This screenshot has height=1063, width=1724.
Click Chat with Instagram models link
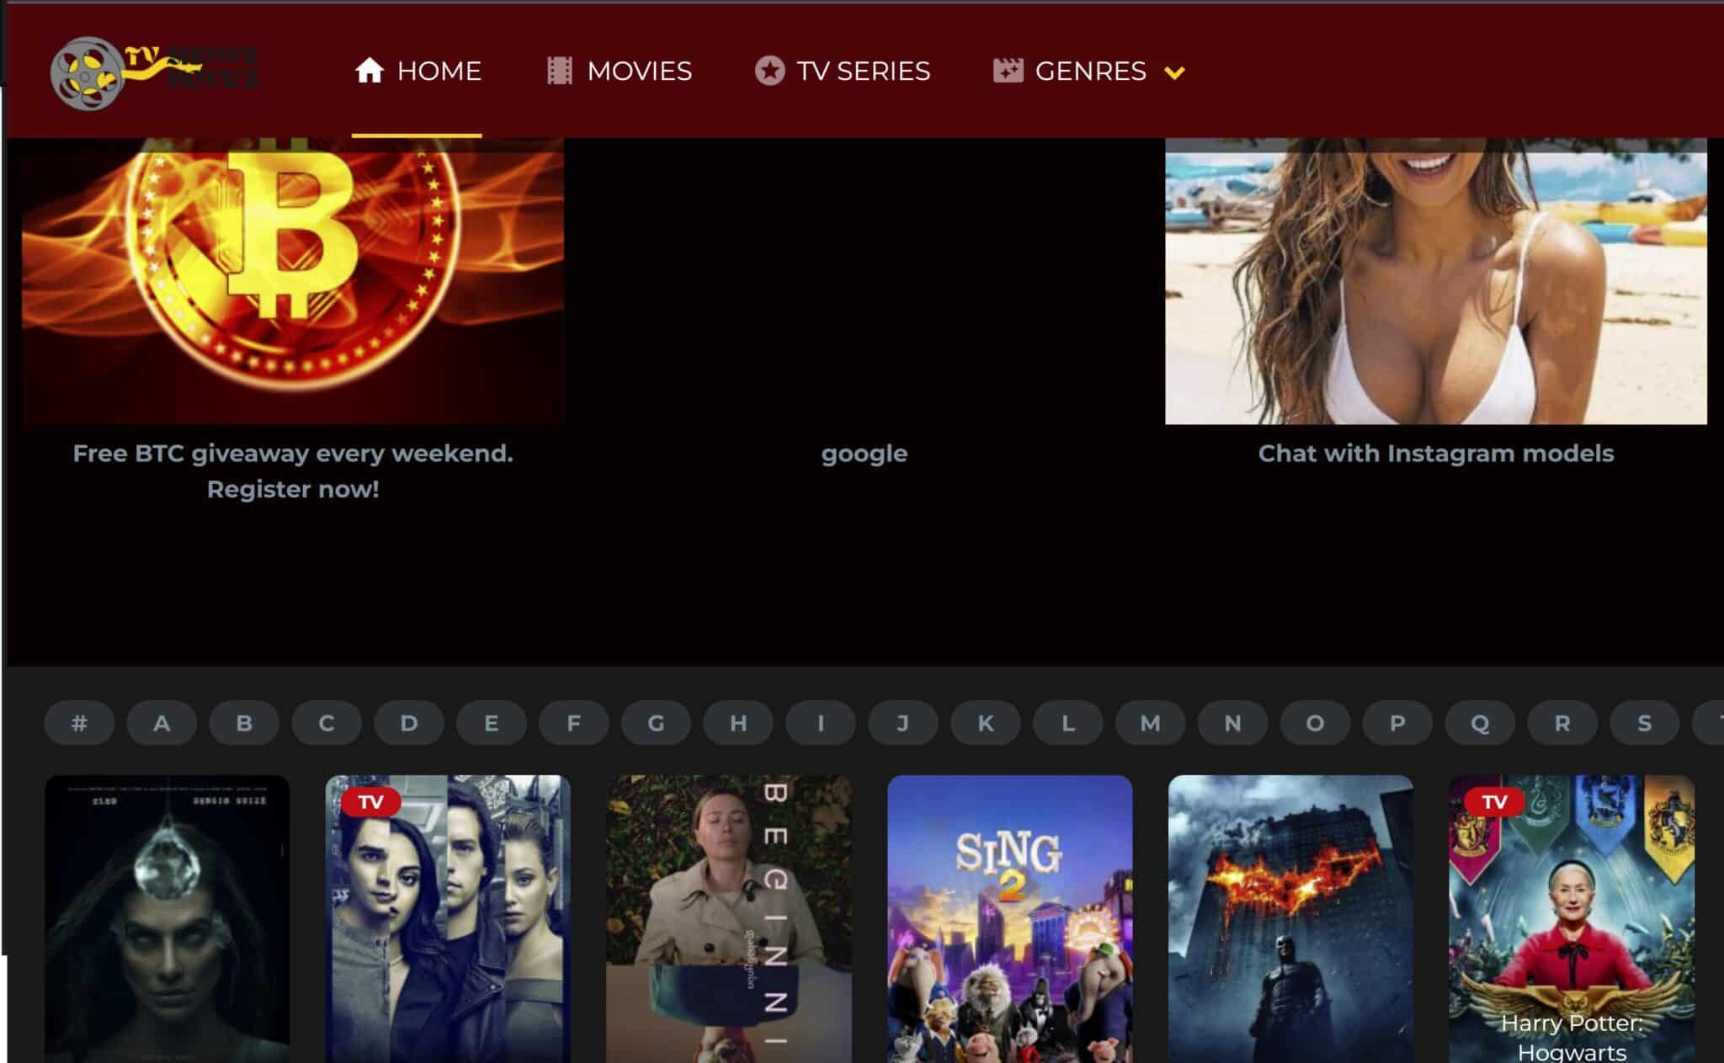(x=1435, y=454)
